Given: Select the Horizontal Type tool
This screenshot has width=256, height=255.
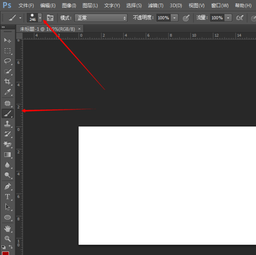Looking at the screenshot, I should coord(8,197).
